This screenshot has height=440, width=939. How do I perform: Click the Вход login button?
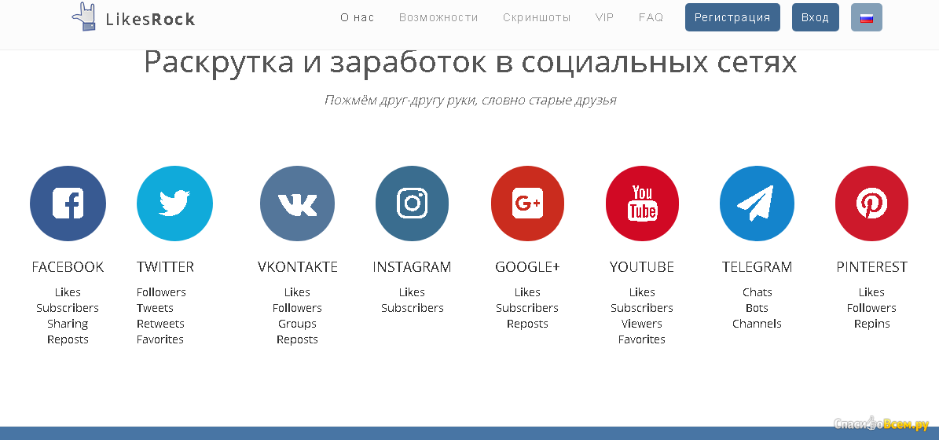815,17
